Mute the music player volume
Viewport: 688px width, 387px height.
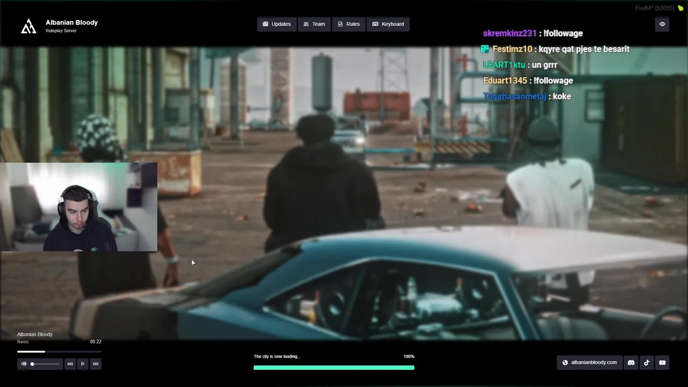click(x=24, y=364)
